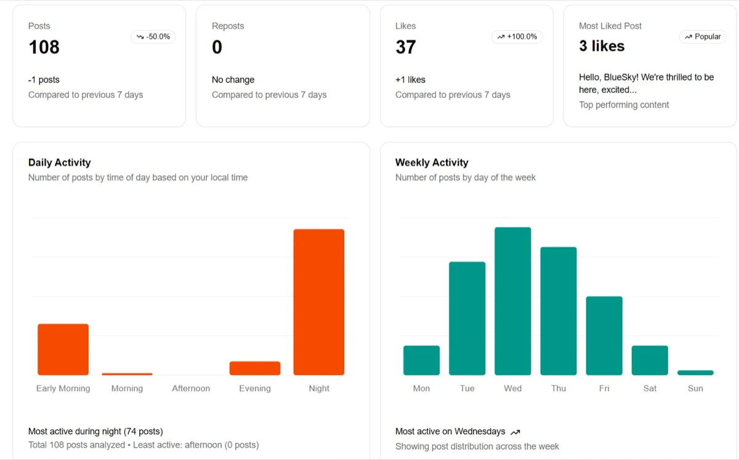Click the +100.0% upward trend badge

coord(517,37)
